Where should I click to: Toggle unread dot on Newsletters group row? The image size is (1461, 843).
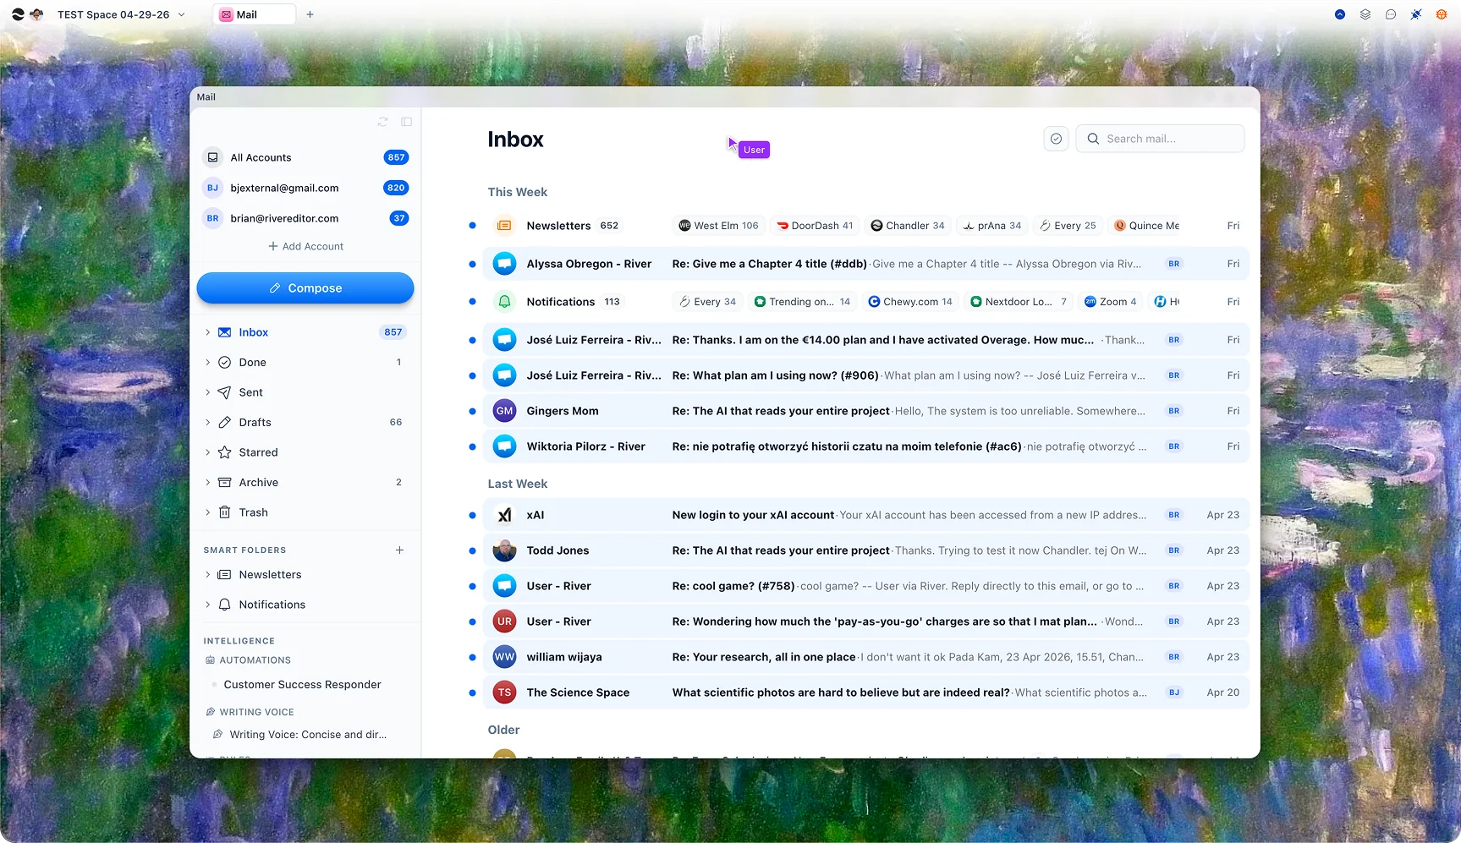pyautogui.click(x=472, y=226)
